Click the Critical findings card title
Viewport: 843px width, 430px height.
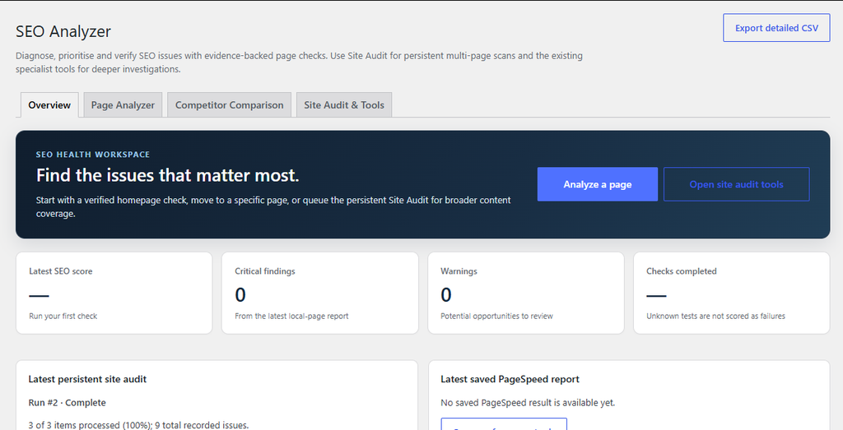pos(265,271)
